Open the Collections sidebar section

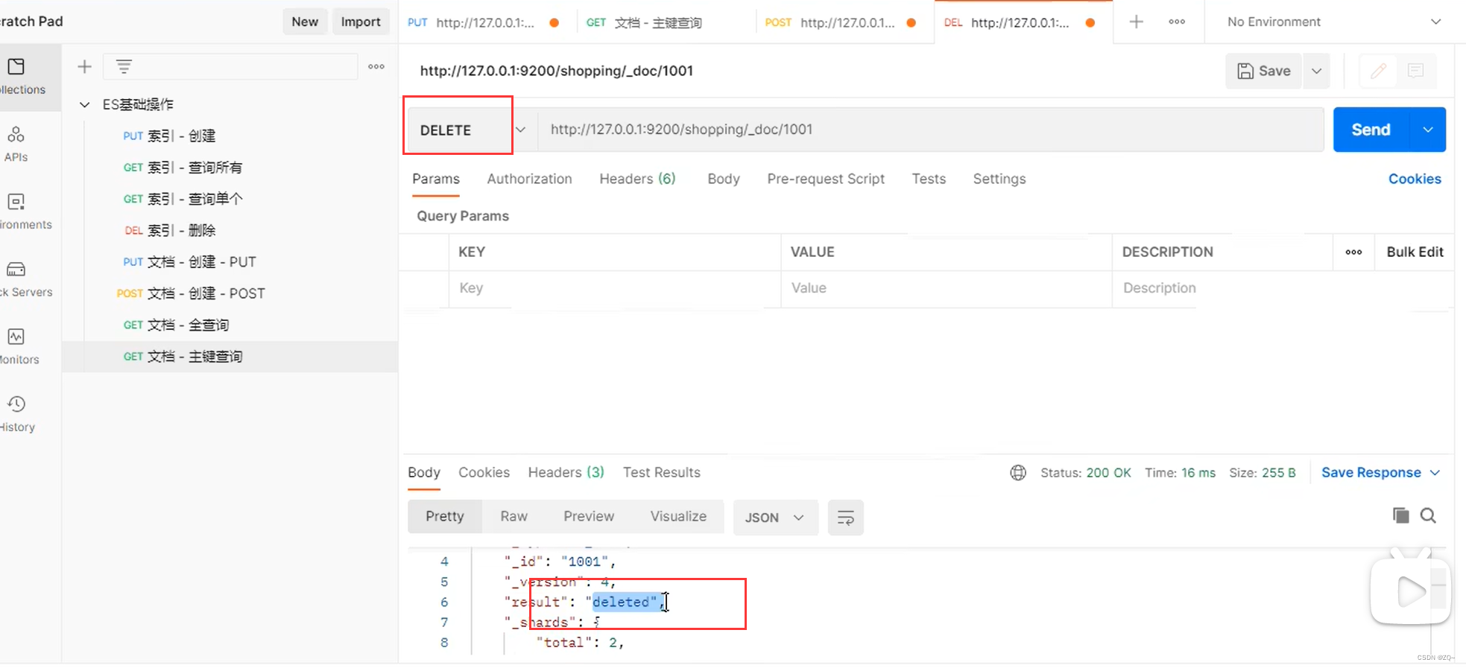[22, 77]
